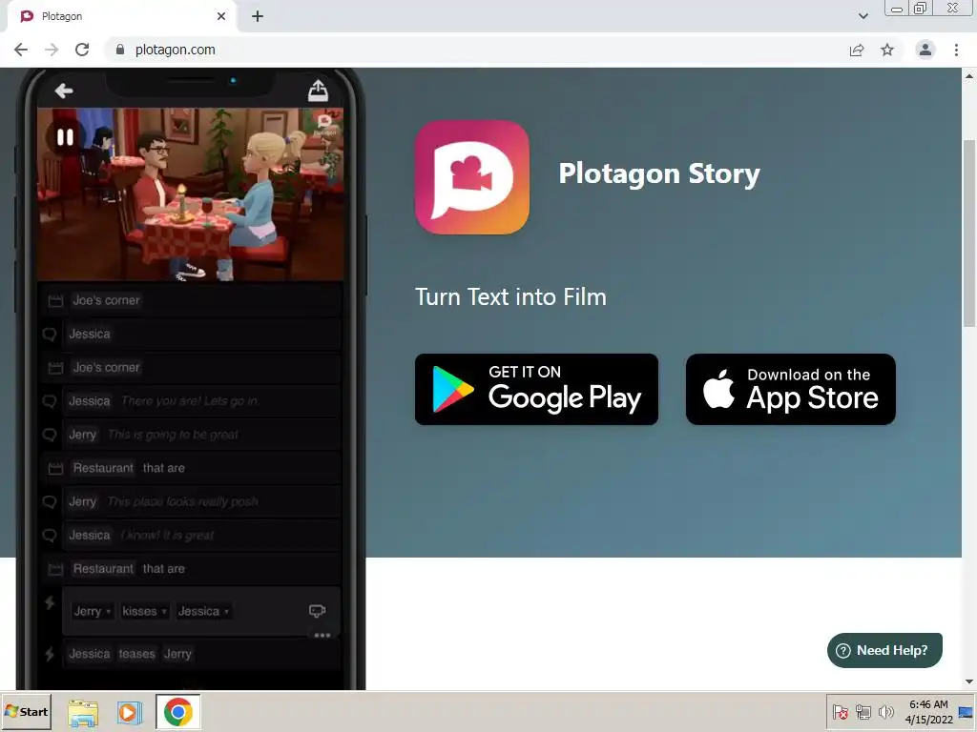The image size is (977, 732).
Task: Click the 'Turn Text into Film' tagline
Action: point(510,297)
